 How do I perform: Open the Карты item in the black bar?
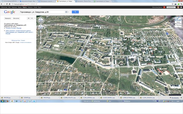[x=25, y=7]
